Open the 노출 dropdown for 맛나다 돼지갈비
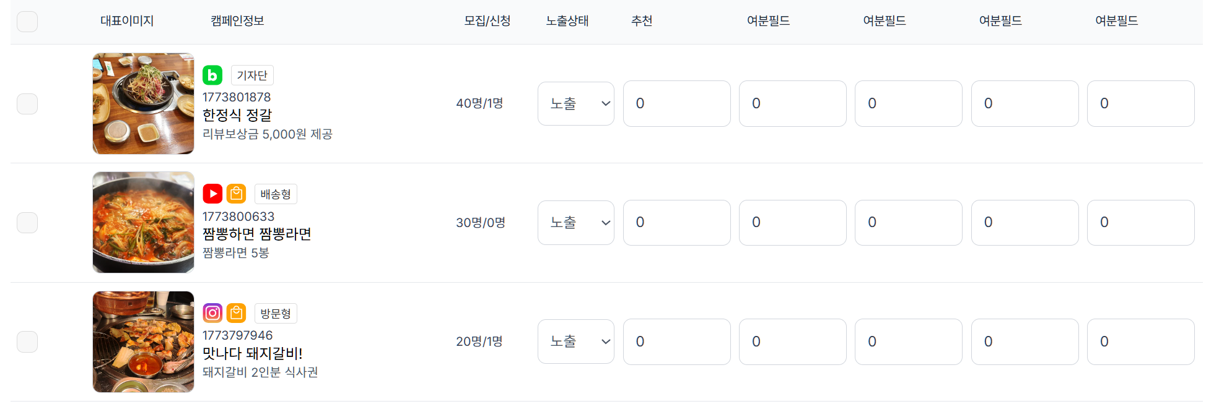The height and width of the screenshot is (404, 1206). click(x=575, y=341)
